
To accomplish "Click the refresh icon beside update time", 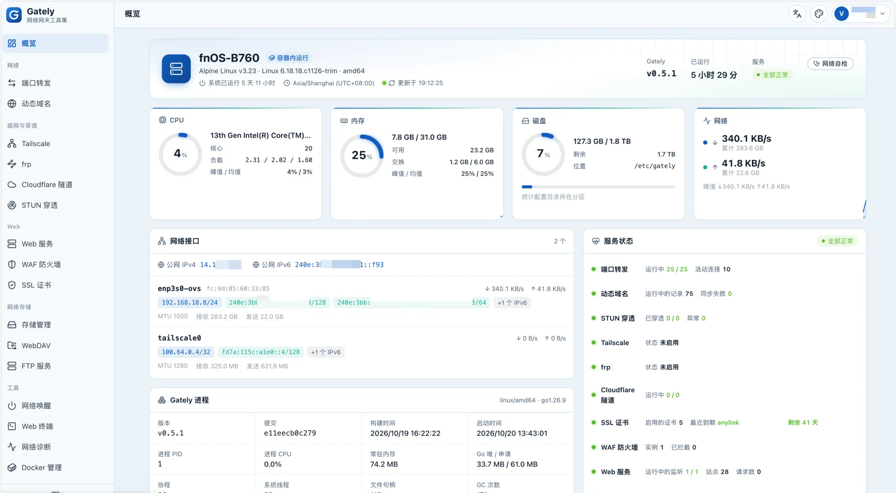I will 392,83.
